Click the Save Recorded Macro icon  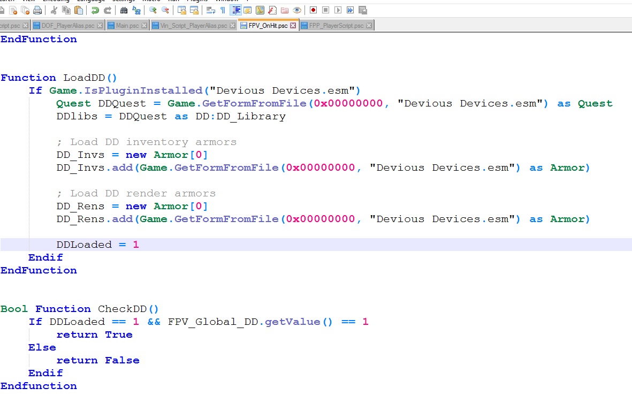pyautogui.click(x=363, y=11)
